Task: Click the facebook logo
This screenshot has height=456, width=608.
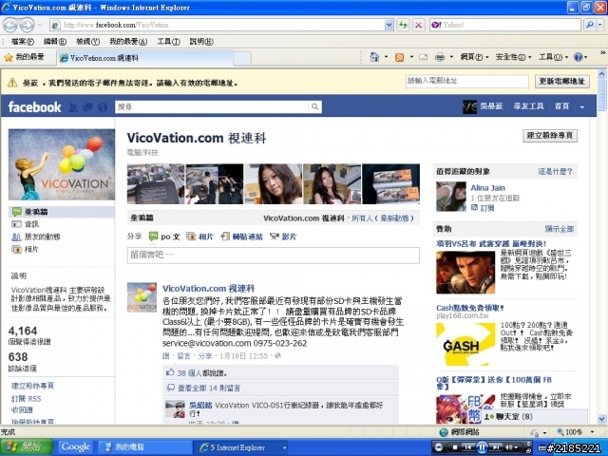Action: pyautogui.click(x=34, y=106)
